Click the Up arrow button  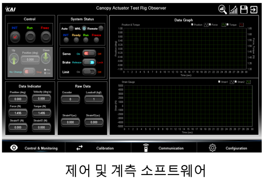[x=14, y=59]
